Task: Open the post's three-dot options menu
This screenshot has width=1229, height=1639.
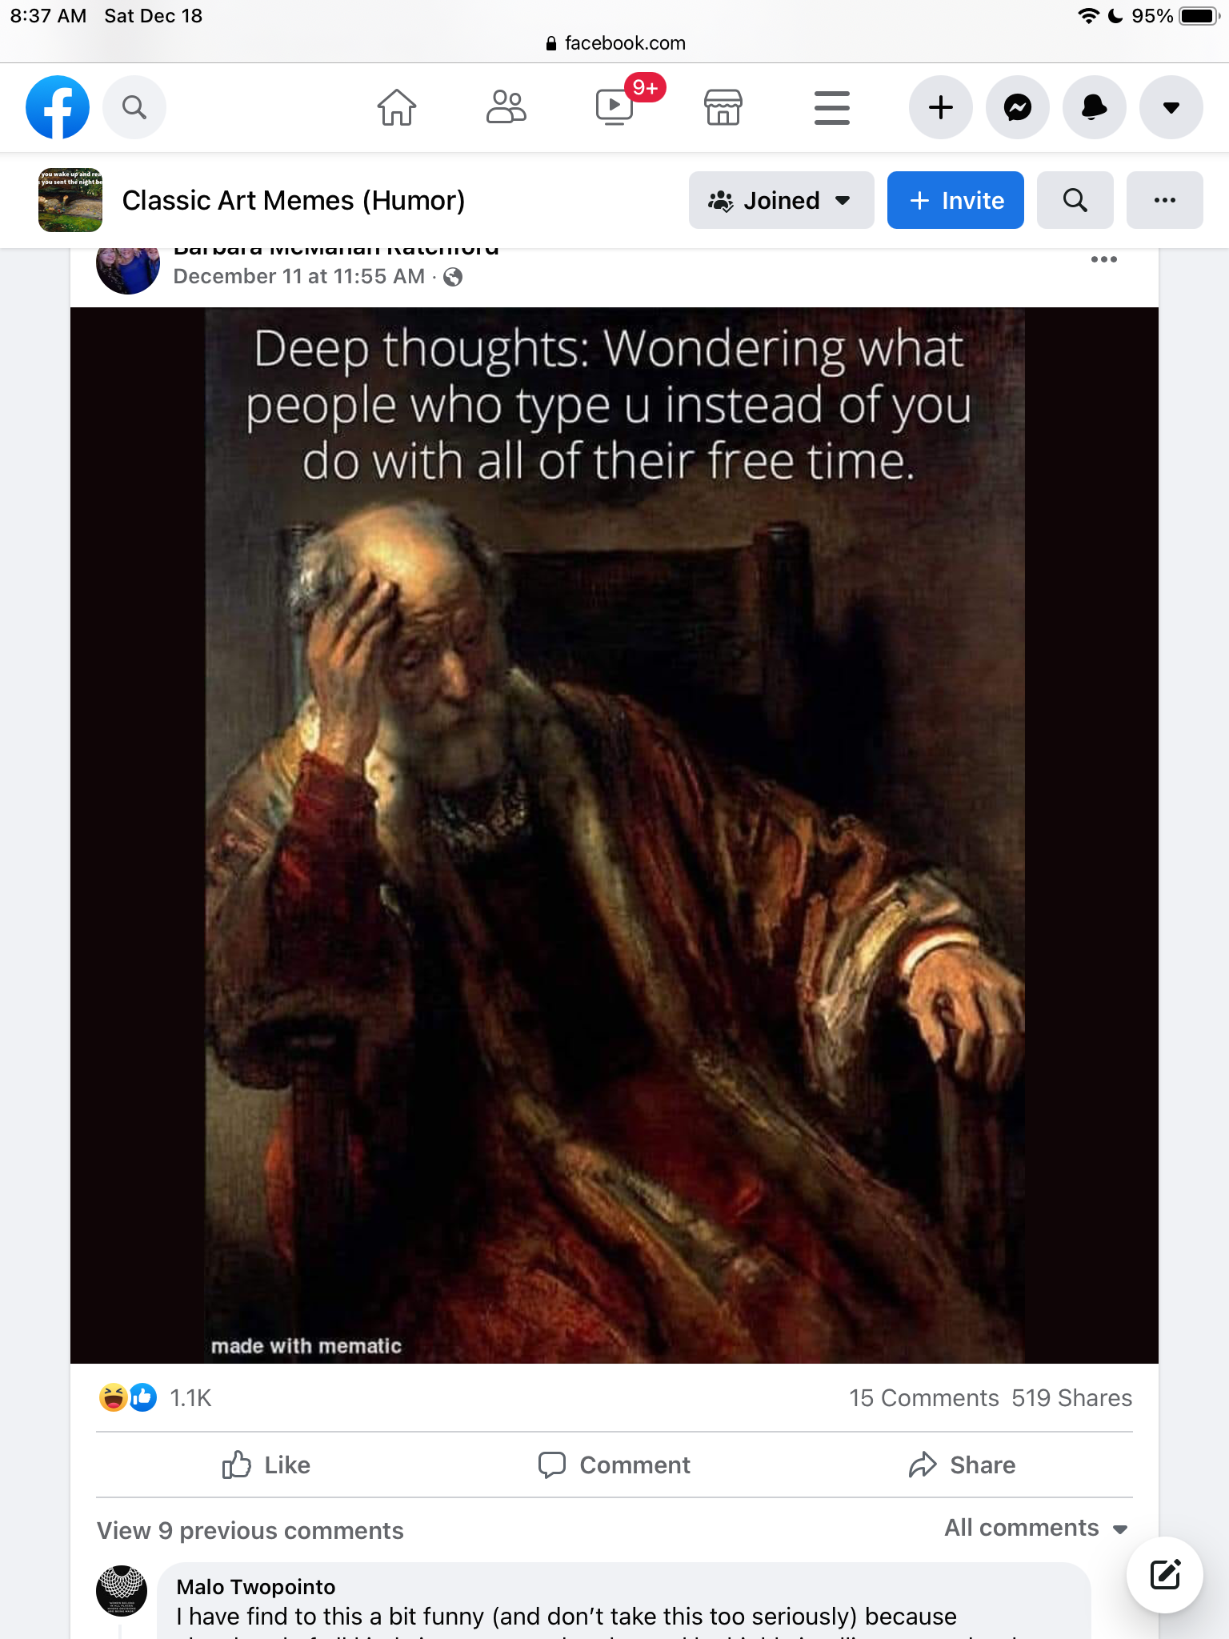Action: (1104, 259)
